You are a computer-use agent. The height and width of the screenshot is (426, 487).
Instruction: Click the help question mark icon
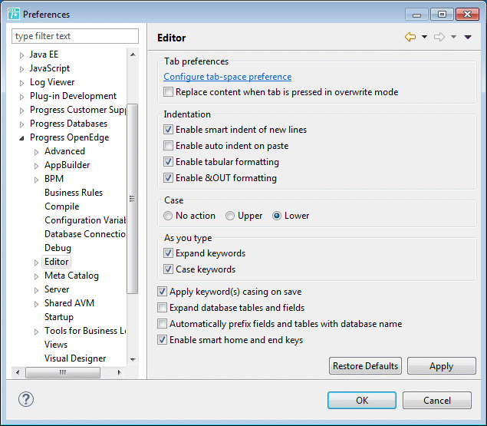point(26,399)
